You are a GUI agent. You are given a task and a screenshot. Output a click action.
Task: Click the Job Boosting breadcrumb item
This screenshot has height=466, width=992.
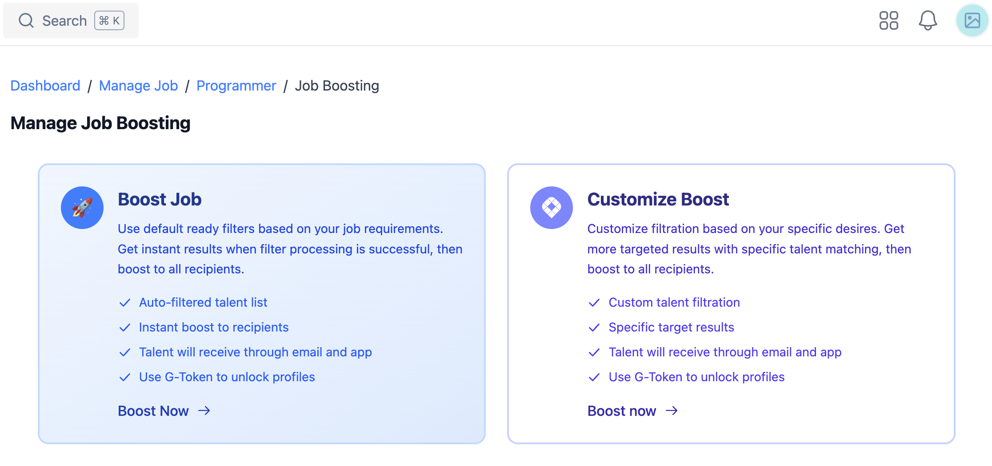[x=337, y=86]
